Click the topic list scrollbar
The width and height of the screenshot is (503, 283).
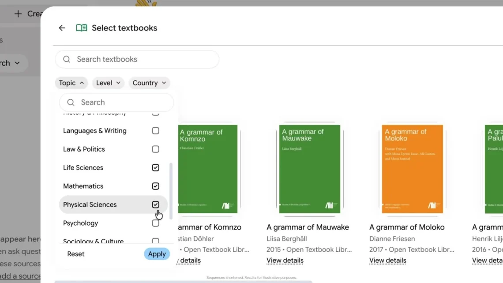coord(171,191)
